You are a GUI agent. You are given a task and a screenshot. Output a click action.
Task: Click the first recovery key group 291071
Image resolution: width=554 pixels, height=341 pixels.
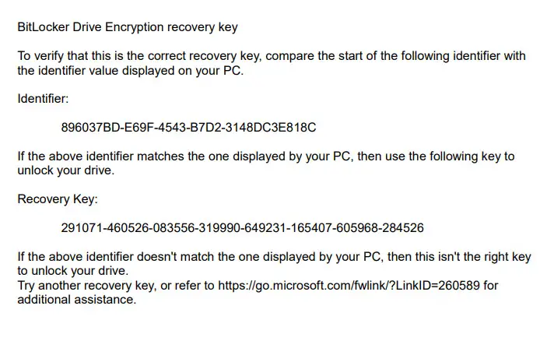point(82,227)
